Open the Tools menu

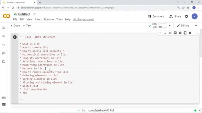[59, 19]
